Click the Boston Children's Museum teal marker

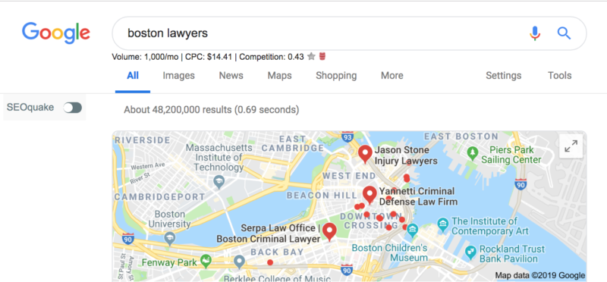[x=413, y=229]
